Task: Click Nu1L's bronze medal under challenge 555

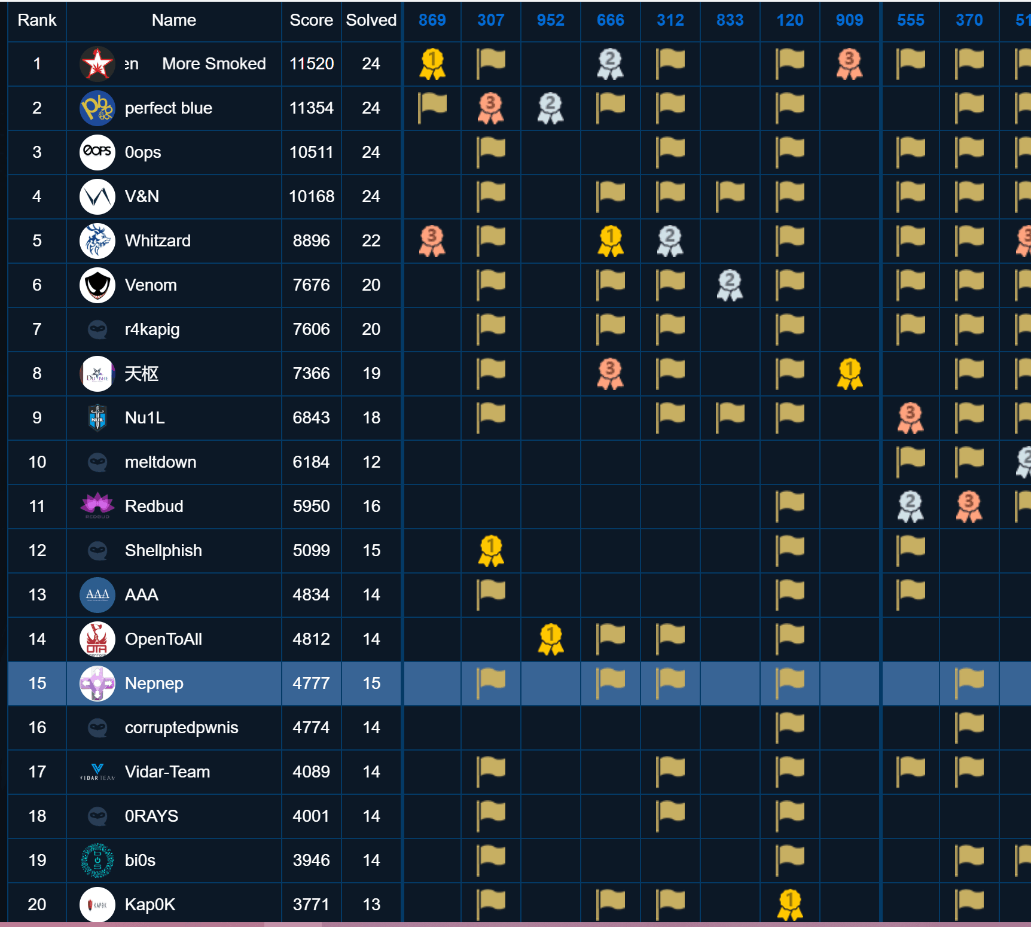Action: coord(910,418)
